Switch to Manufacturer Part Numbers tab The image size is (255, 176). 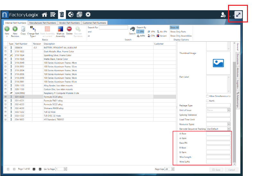click(43, 23)
